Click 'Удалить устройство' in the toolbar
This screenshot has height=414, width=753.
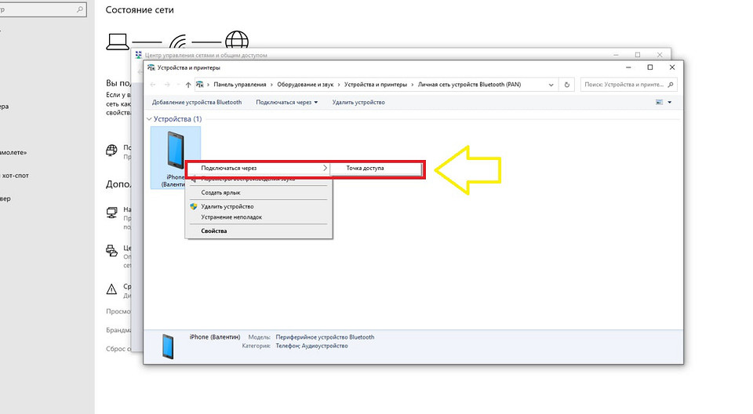358,103
